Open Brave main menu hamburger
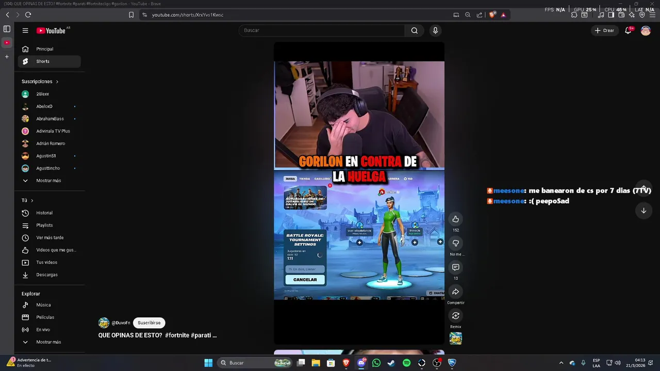This screenshot has width=660, height=371. [652, 15]
